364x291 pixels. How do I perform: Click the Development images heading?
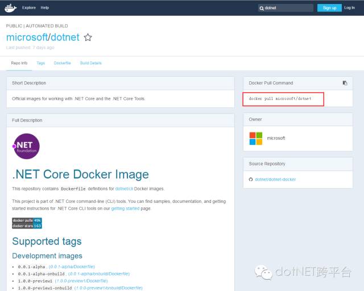(47, 256)
